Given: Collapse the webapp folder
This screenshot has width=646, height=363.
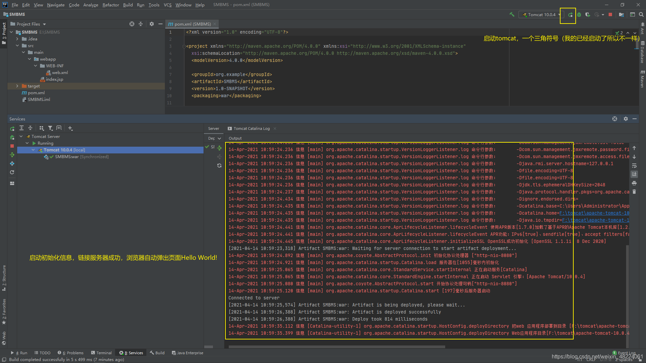Looking at the screenshot, I should point(30,59).
